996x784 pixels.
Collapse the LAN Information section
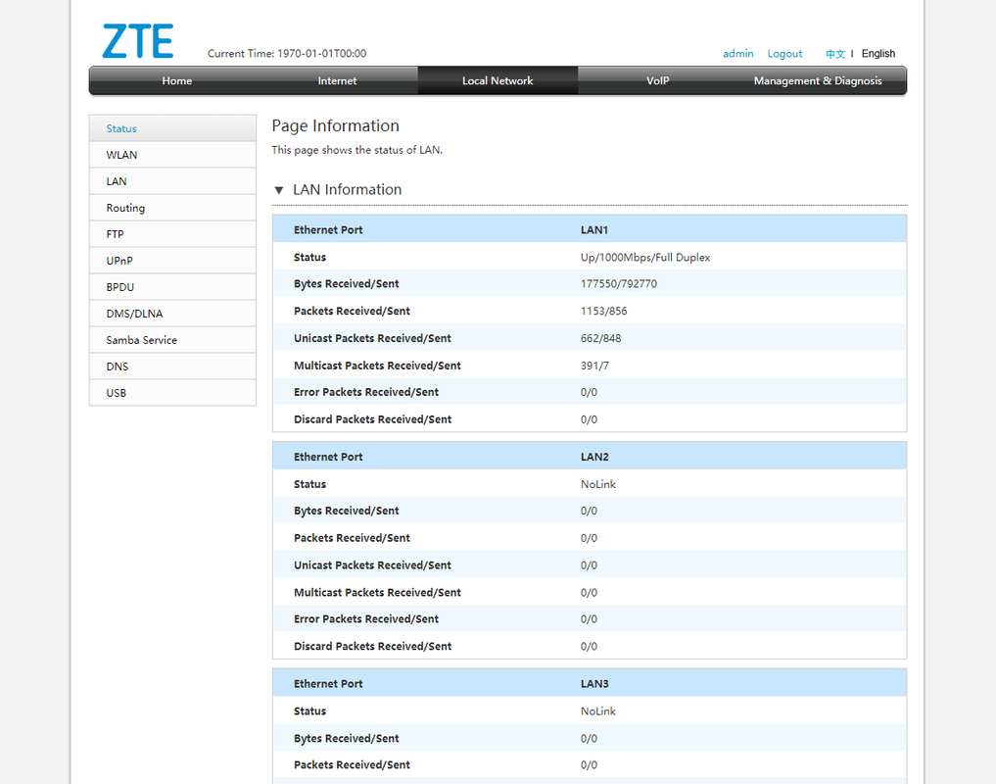pos(279,190)
